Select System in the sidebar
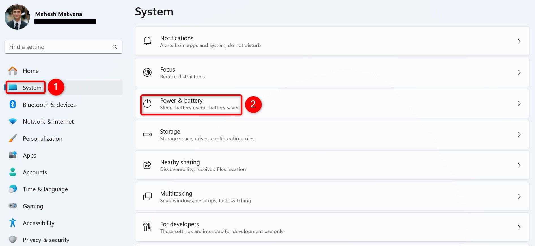This screenshot has width=535, height=246. tap(64, 88)
